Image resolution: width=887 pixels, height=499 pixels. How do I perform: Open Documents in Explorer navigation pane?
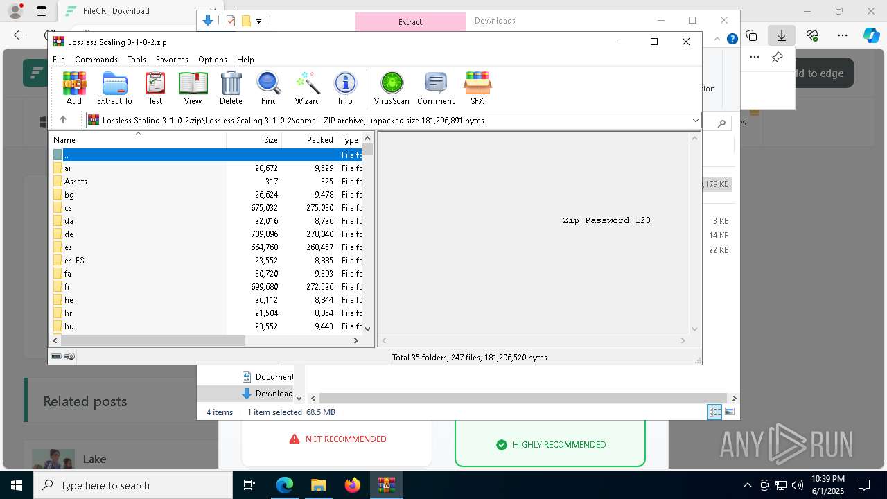click(267, 376)
